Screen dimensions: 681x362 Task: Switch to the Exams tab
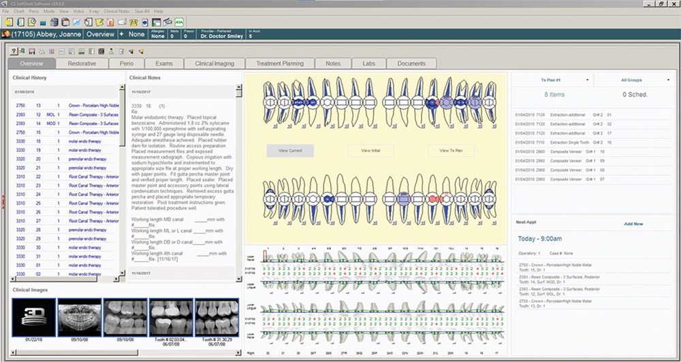point(163,63)
